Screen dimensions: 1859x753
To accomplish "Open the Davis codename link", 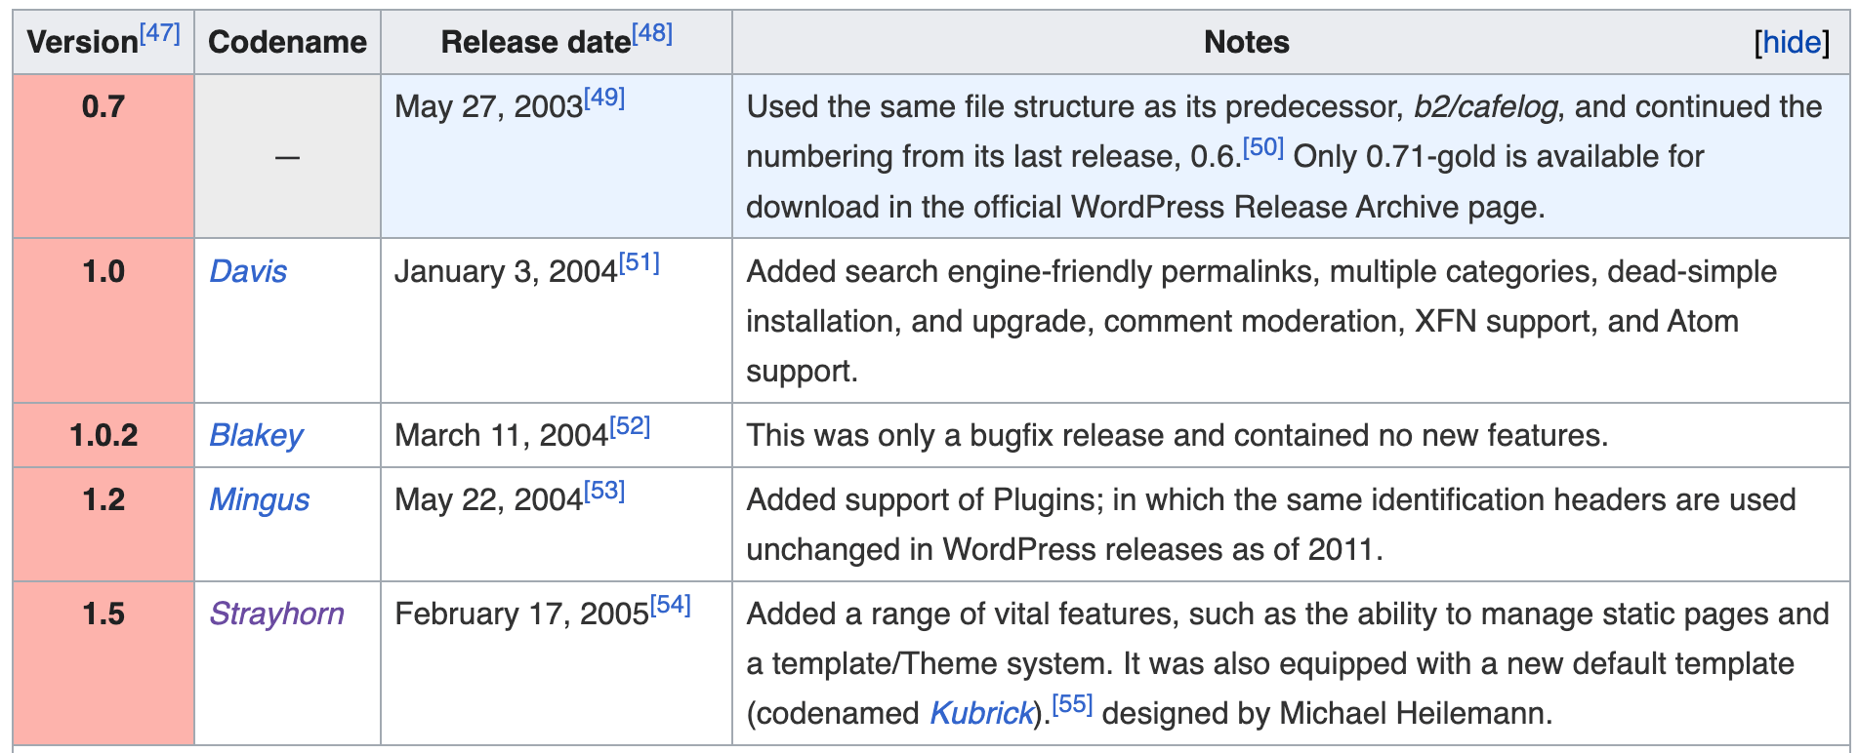I will tap(248, 271).
